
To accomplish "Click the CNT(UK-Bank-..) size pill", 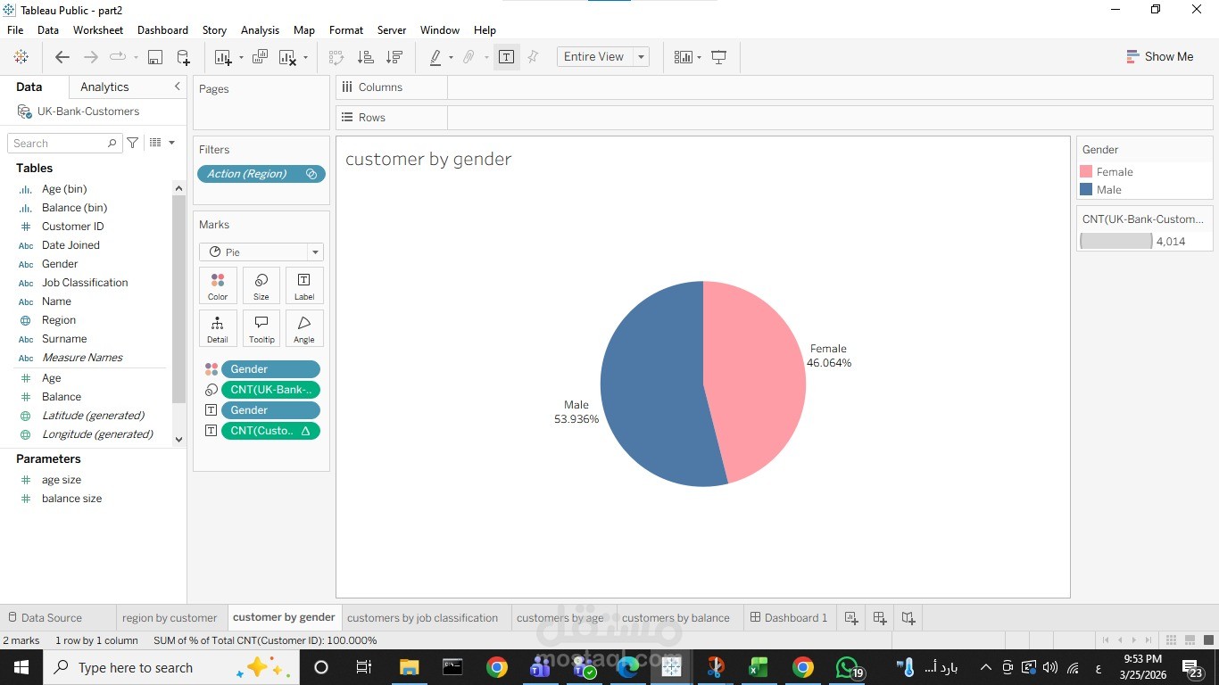I will tap(270, 390).
